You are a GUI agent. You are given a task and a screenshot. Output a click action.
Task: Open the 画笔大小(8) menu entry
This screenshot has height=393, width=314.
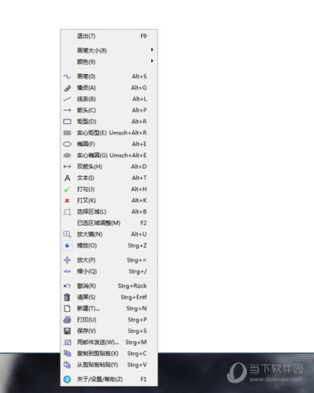pyautogui.click(x=109, y=50)
